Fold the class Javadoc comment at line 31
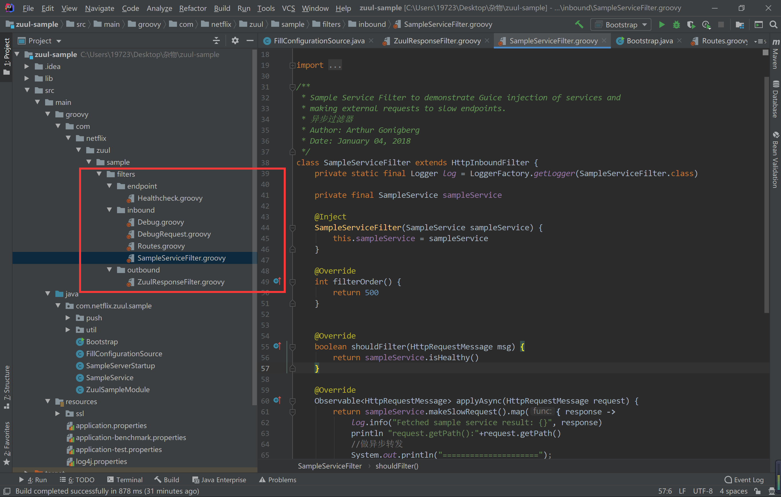The height and width of the screenshot is (497, 781). pos(292,87)
